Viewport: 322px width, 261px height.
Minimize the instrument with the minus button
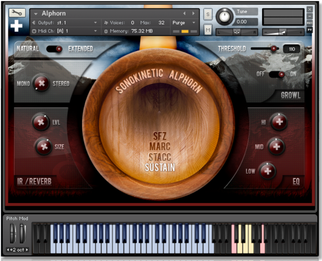[x=310, y=16]
